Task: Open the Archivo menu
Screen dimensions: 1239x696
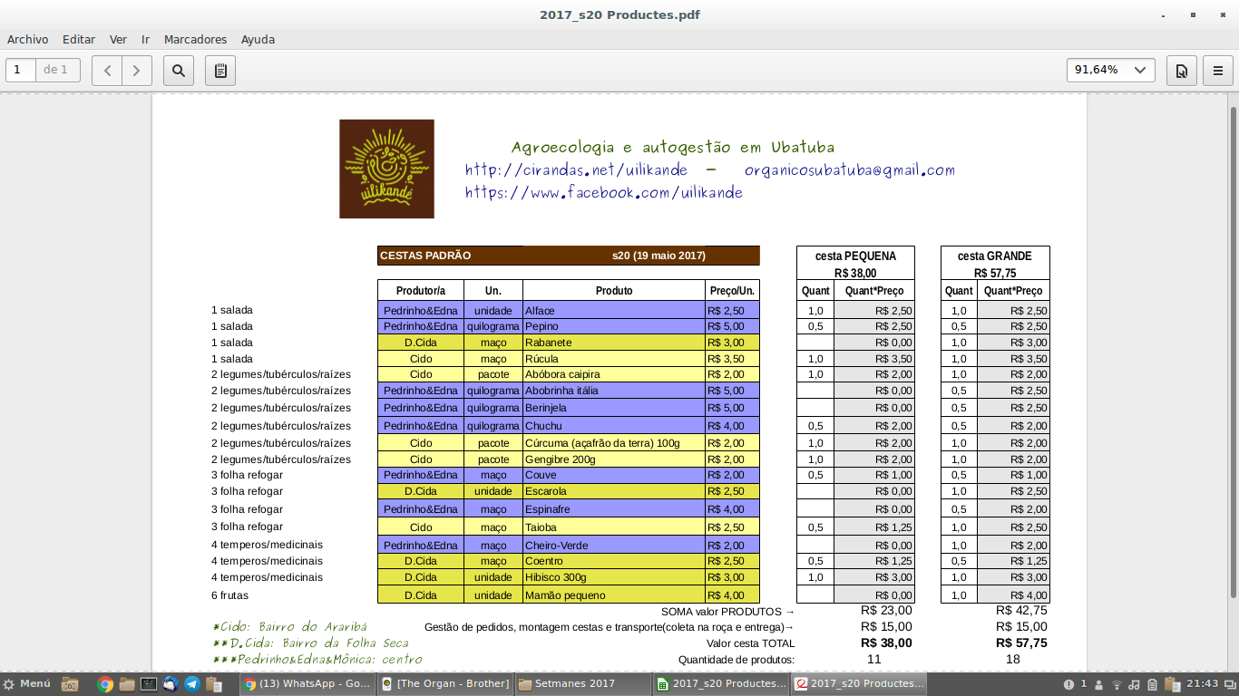Action: (27, 39)
